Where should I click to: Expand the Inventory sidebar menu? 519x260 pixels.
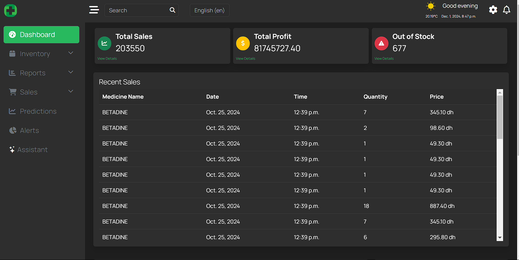[41, 54]
